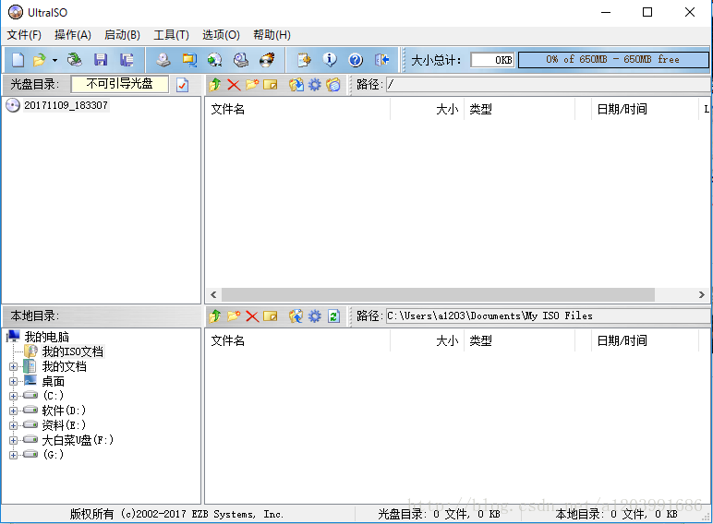Expand the 我的文档 tree node
Screen dimensions: 713x524
(14, 367)
